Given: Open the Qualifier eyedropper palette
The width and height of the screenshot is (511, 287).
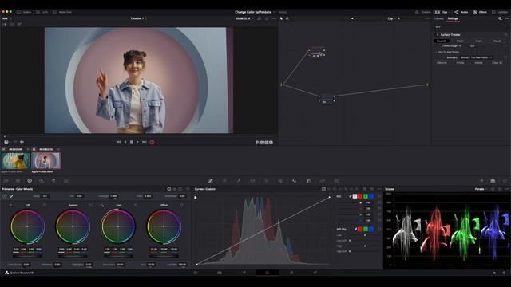Looking at the screenshot, I should (239, 181).
